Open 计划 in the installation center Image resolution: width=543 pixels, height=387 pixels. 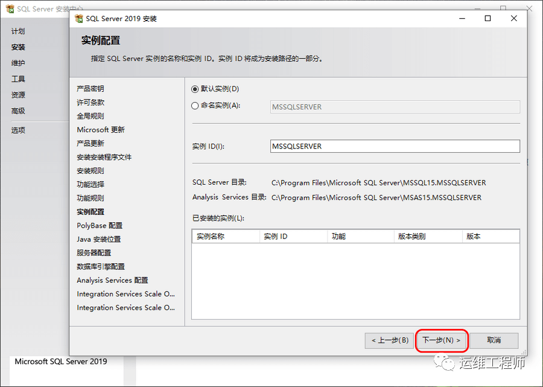18,31
